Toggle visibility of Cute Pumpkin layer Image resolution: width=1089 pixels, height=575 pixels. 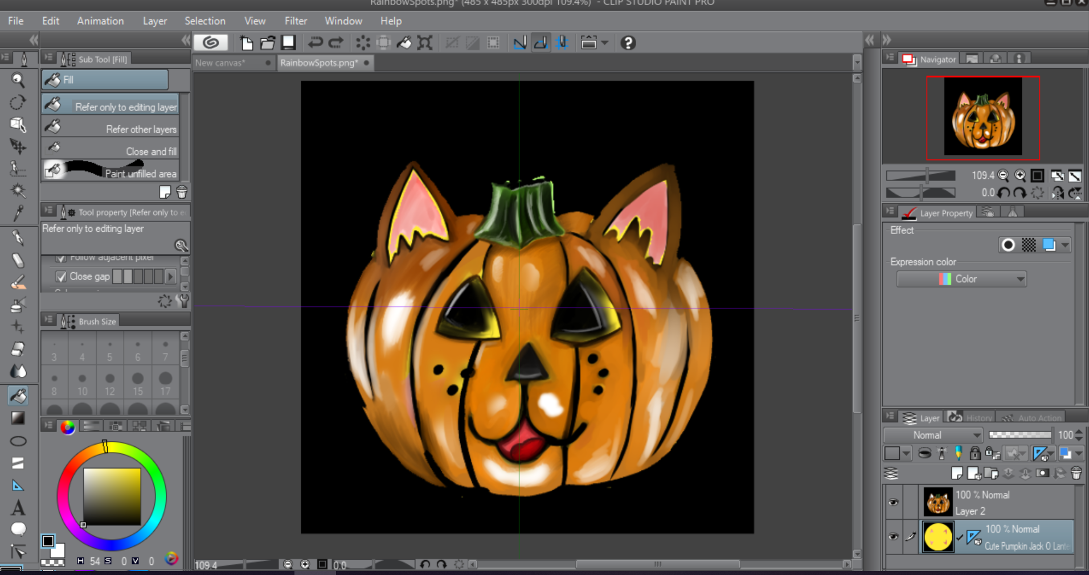[x=893, y=536]
